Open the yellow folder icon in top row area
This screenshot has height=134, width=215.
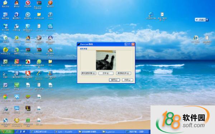pyautogui.click(x=39, y=15)
